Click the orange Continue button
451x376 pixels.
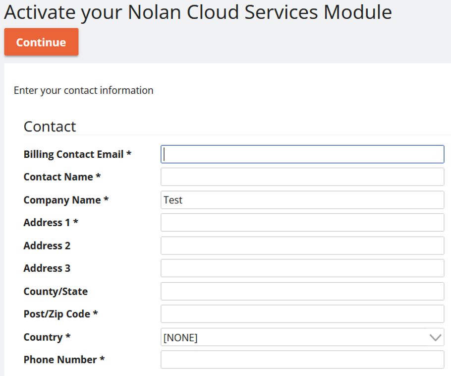(41, 42)
